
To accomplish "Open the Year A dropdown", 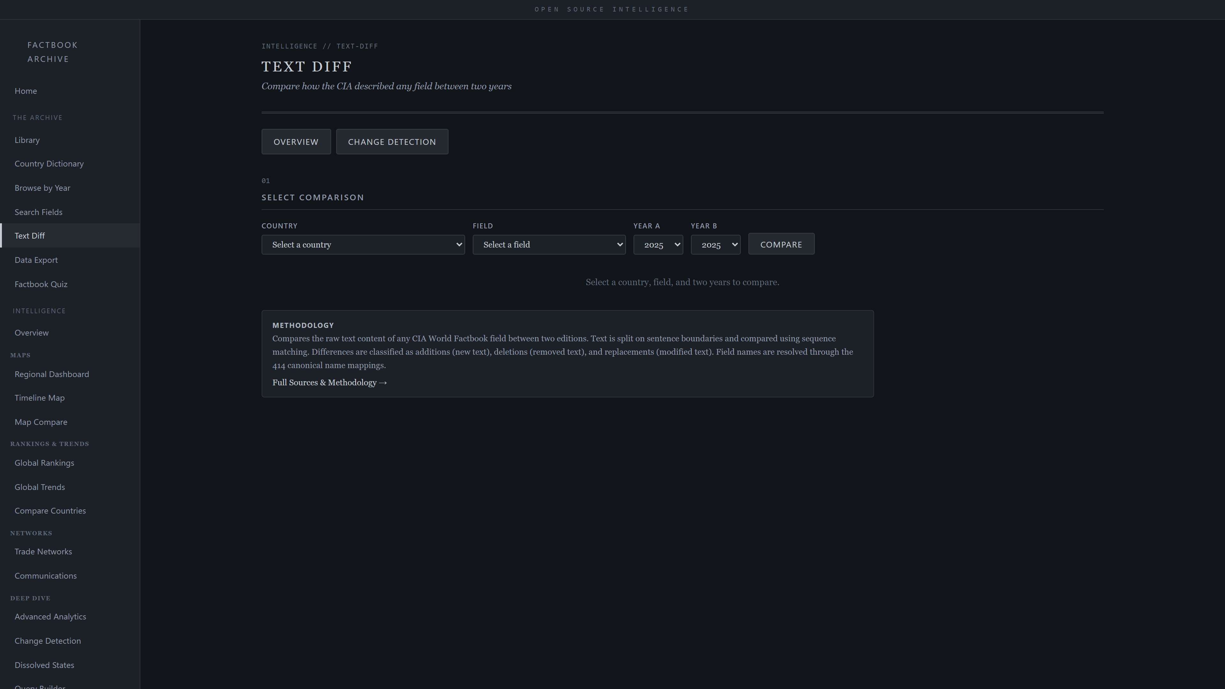I will coord(658,244).
